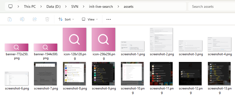Expand the chevron after Data (D:)
The width and height of the screenshot is (235, 98).
(66, 6)
